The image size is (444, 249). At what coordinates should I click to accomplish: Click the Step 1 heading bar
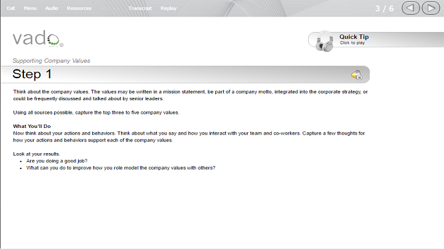pyautogui.click(x=185, y=74)
